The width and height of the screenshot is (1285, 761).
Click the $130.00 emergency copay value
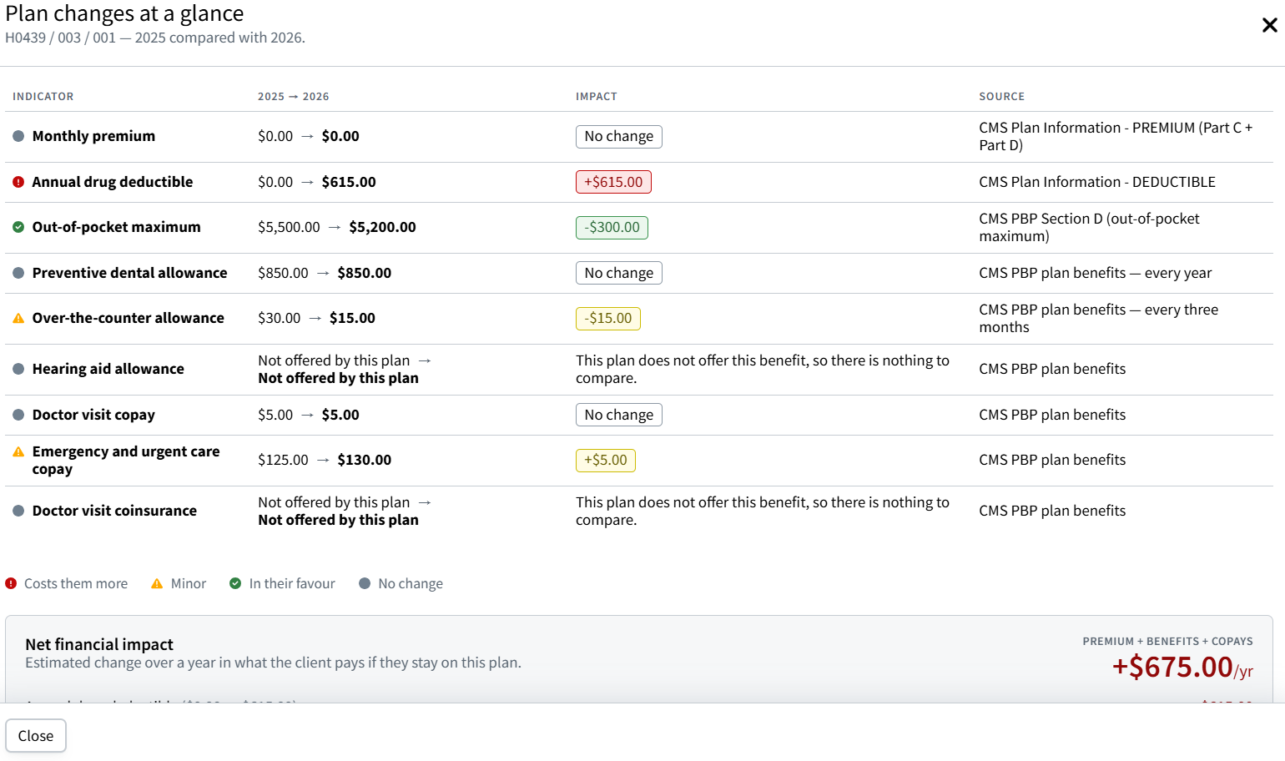(365, 460)
